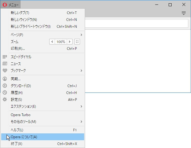Reset zoom by clicking 100%

tap(61, 42)
